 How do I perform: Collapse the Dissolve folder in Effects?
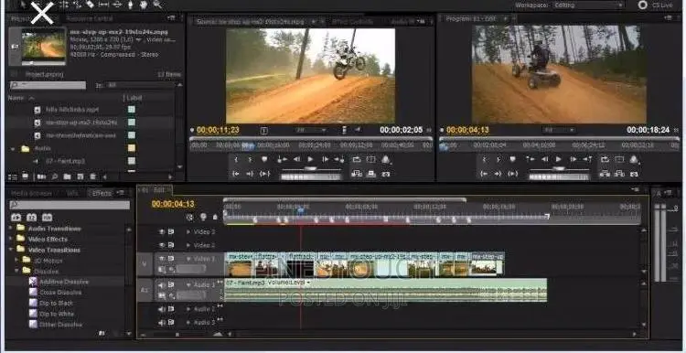[x=17, y=272]
